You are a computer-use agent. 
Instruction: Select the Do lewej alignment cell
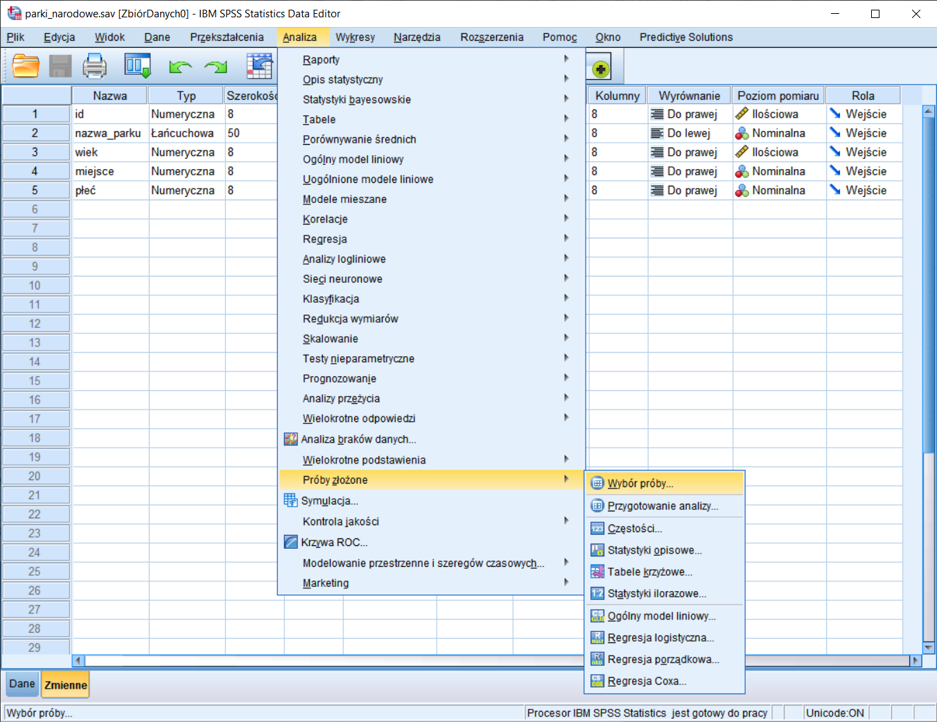[690, 133]
